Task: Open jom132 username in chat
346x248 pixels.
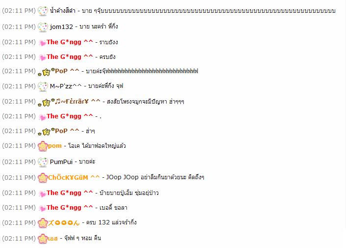Action: coord(61,27)
